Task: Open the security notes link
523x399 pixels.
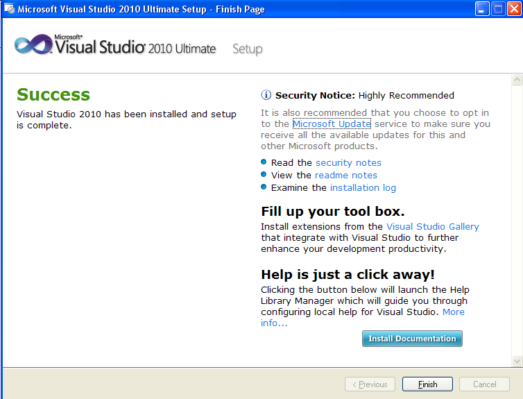Action: pos(348,162)
